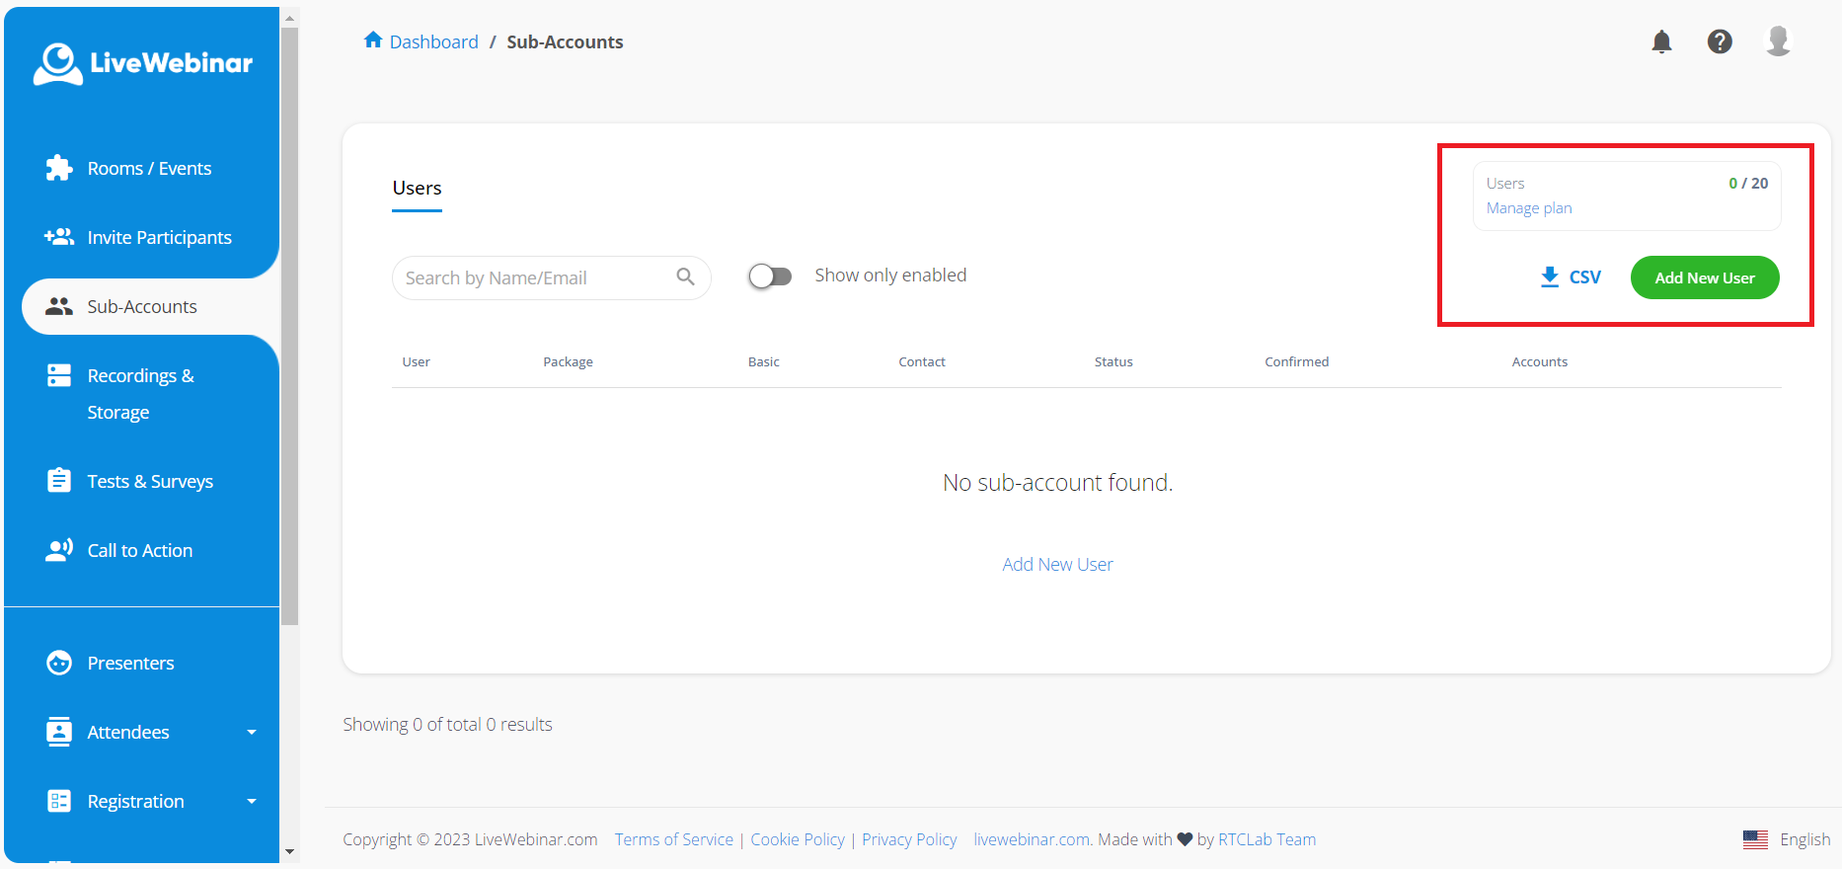Click the Search by Name/Email field
The width and height of the screenshot is (1842, 869).
pos(533,278)
